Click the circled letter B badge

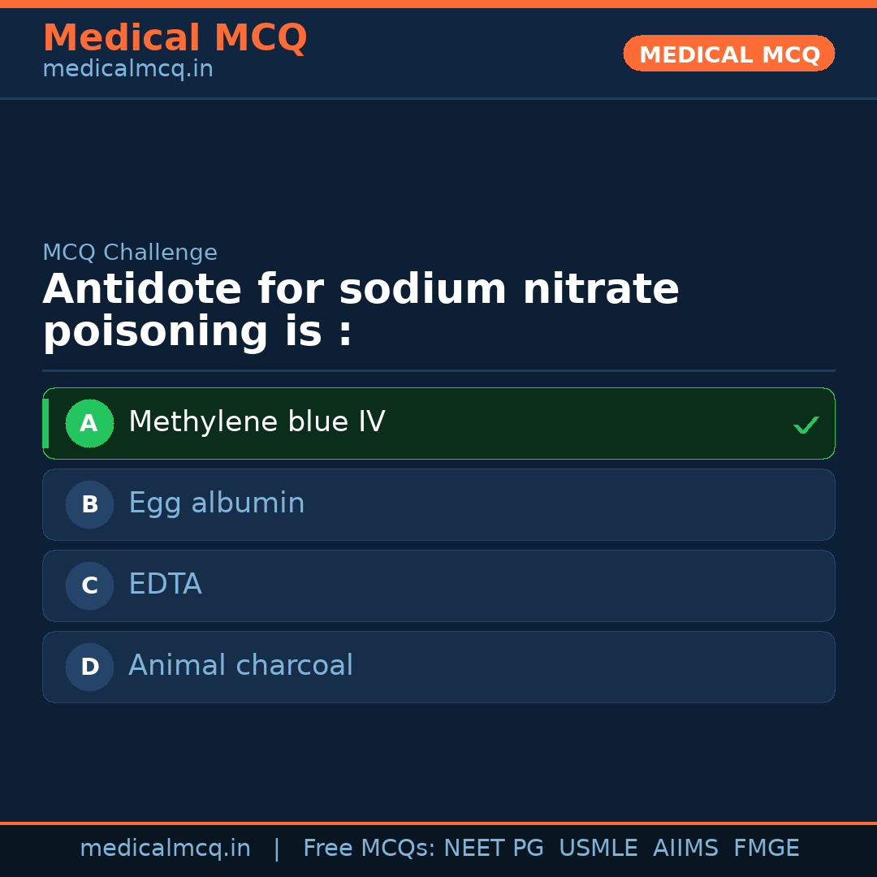point(89,504)
